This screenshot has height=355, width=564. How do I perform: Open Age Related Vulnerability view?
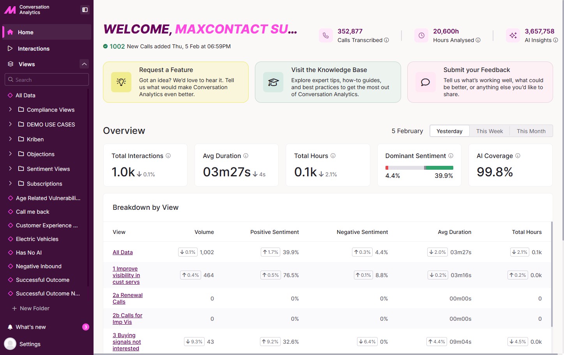[48, 198]
